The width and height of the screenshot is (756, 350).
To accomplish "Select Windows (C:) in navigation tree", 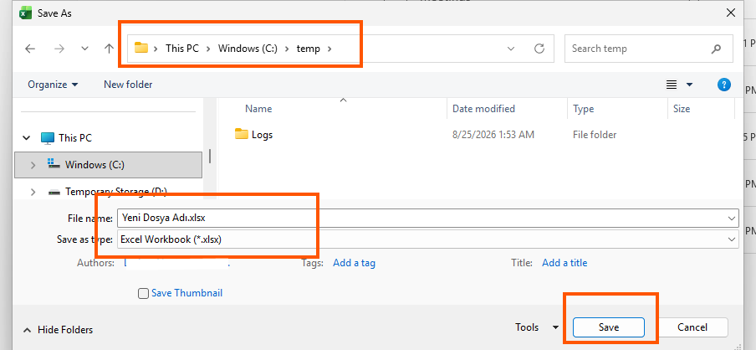I will click(94, 165).
